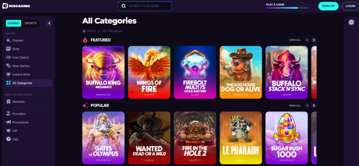Collapse the left sidebar panel
359x166 pixels.
49,23
